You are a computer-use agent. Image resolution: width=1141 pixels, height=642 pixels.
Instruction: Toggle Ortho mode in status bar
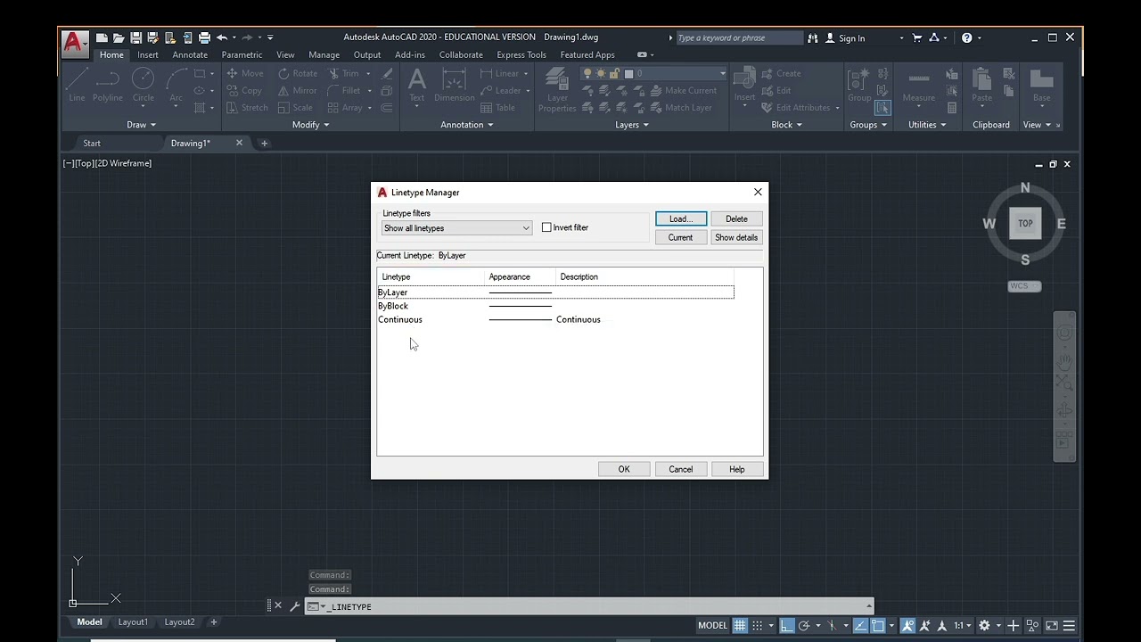click(x=786, y=626)
